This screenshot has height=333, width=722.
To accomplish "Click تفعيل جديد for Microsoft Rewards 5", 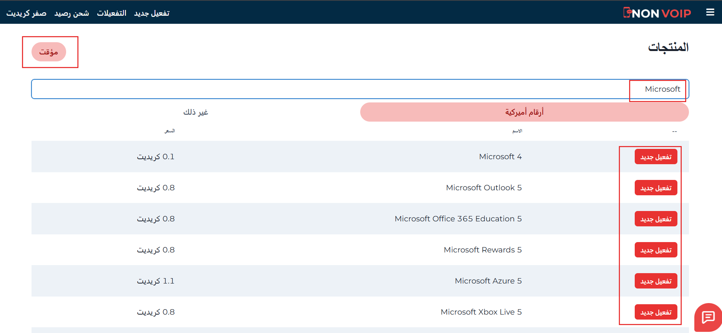I will tap(656, 250).
